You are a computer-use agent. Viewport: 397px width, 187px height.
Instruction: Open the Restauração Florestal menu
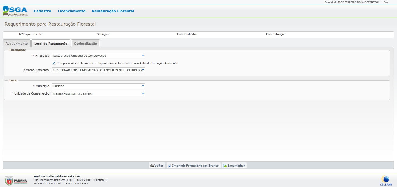(x=113, y=11)
